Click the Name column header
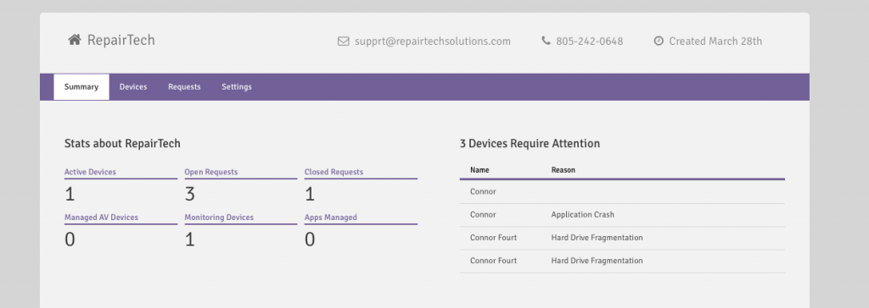The width and height of the screenshot is (869, 308). (x=479, y=170)
